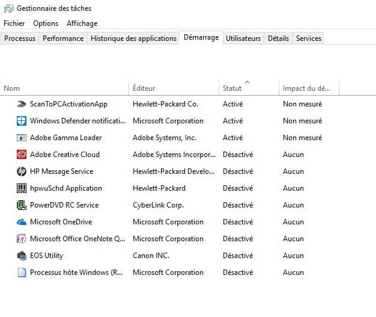Select the hpwuSchd Application name
The height and width of the screenshot is (317, 376).
point(66,188)
